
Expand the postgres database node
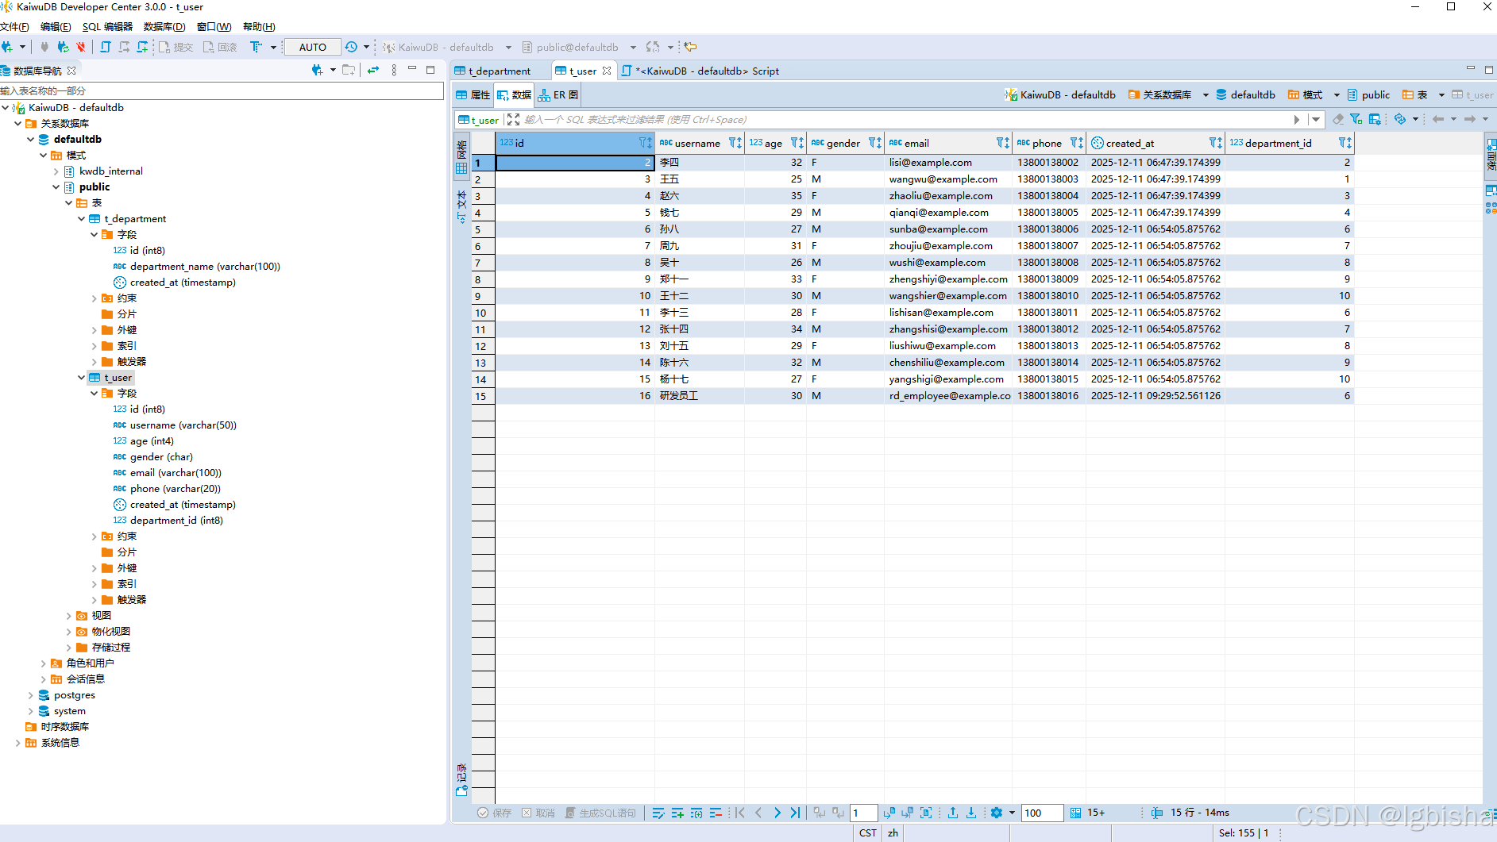coord(31,695)
